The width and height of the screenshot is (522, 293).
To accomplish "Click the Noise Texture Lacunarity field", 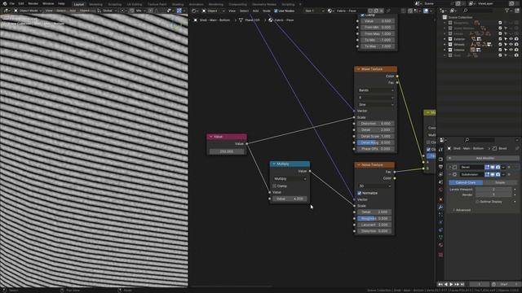I will 374,225.
